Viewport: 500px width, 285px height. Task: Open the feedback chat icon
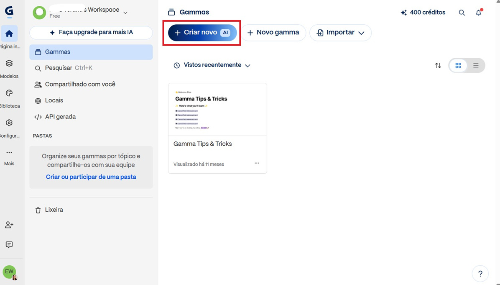pyautogui.click(x=9, y=245)
